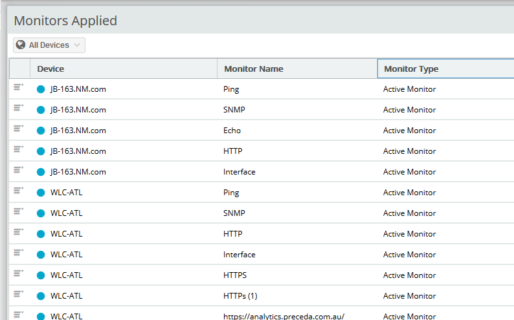Open row menu for JB-163.NM.com HTTP
This screenshot has width=514, height=320.
click(18, 149)
